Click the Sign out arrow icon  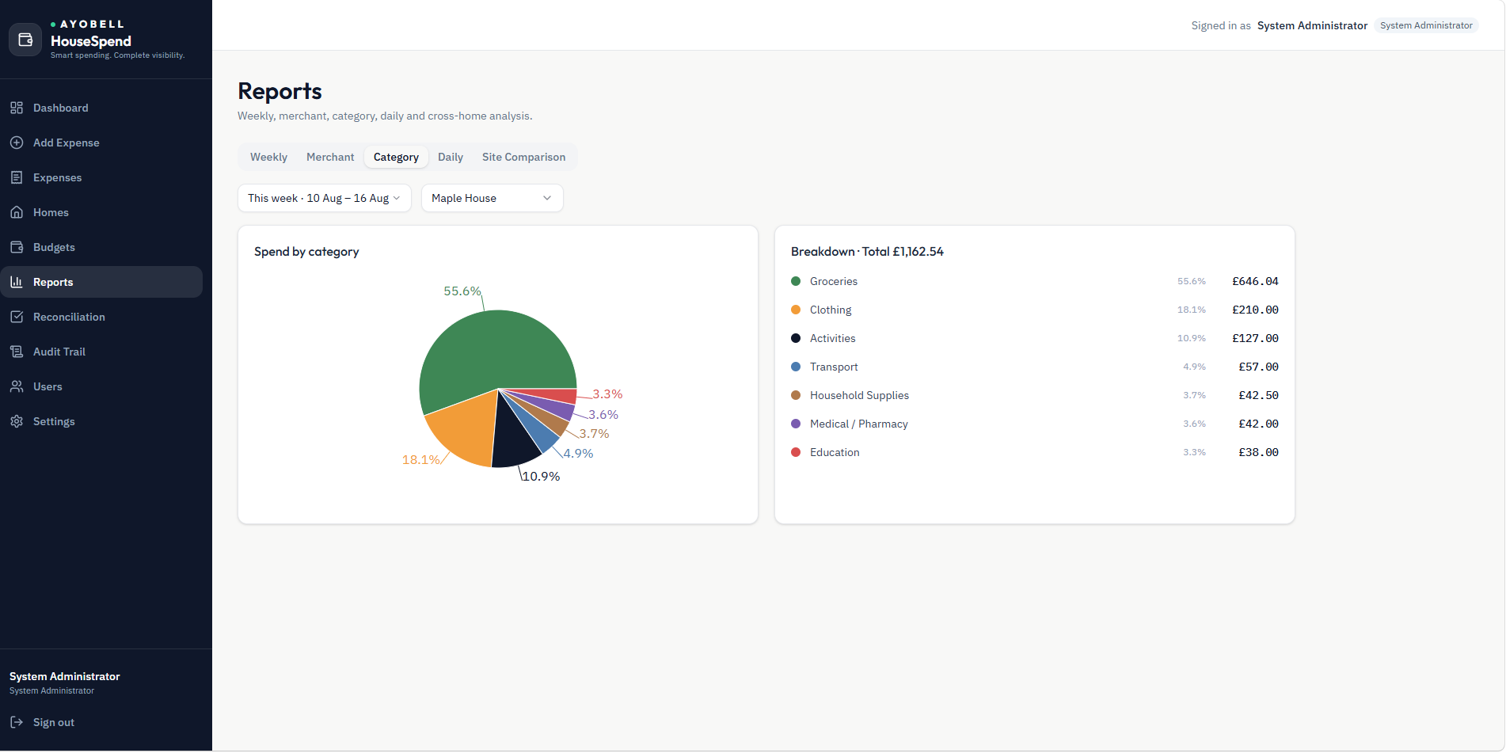17,722
